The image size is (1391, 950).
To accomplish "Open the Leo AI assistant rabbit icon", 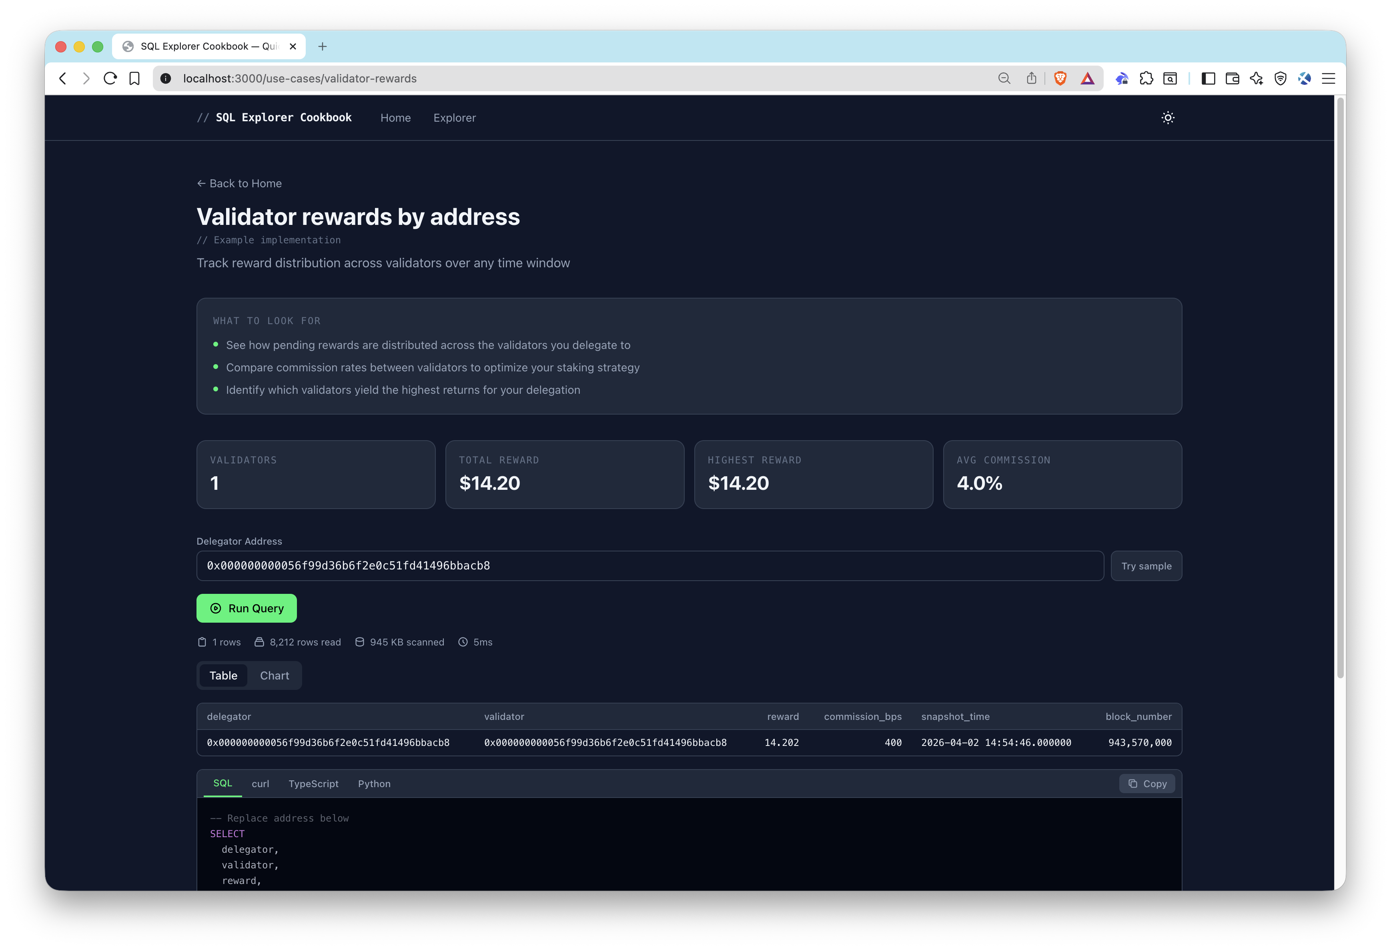I will pyautogui.click(x=1122, y=78).
